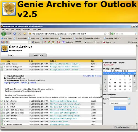The width and height of the screenshot is (138, 132).
Task: Click the Reply to All link
Action: (x=15, y=83)
